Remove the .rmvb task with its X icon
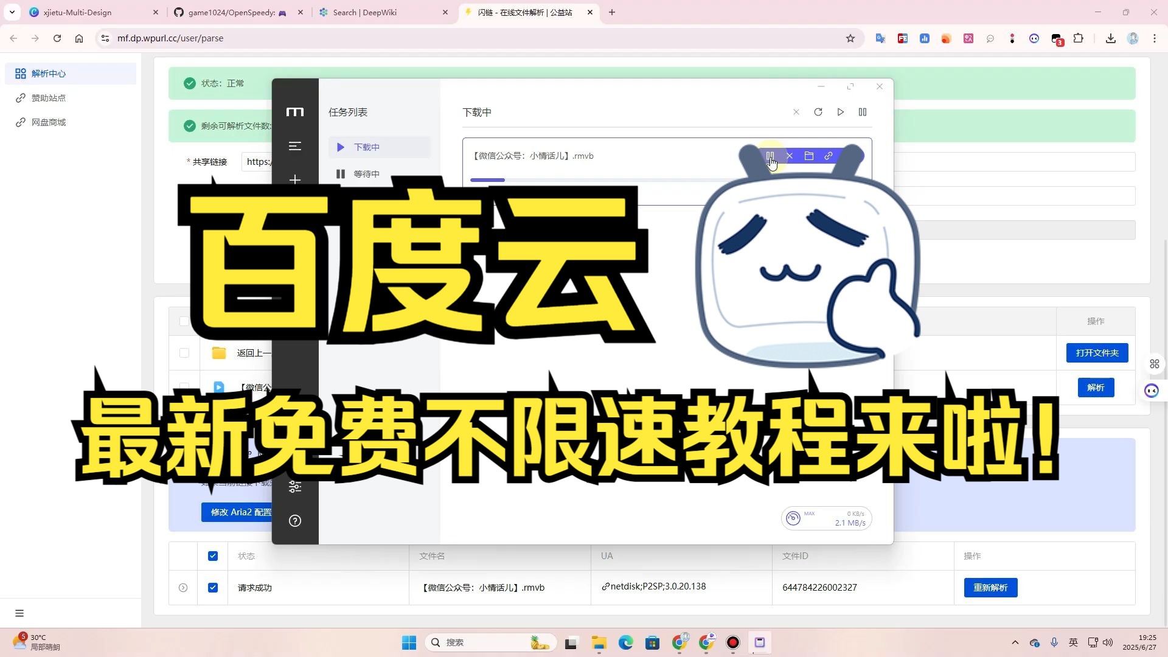Image resolution: width=1168 pixels, height=657 pixels. pyautogui.click(x=790, y=156)
